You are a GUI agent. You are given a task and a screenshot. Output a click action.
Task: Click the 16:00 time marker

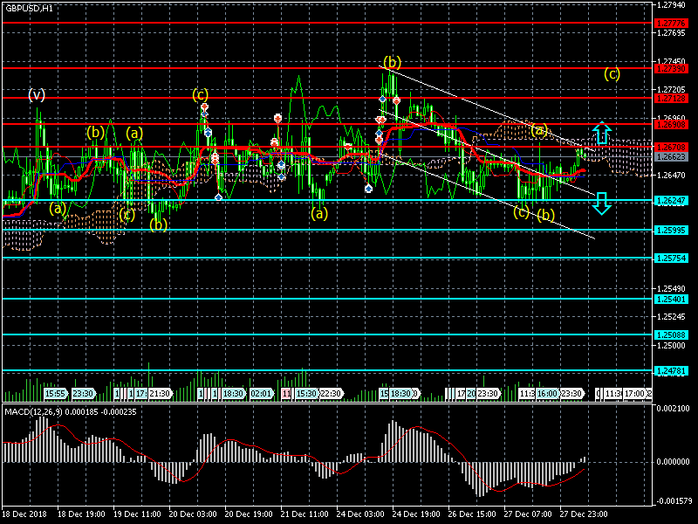tap(546, 394)
